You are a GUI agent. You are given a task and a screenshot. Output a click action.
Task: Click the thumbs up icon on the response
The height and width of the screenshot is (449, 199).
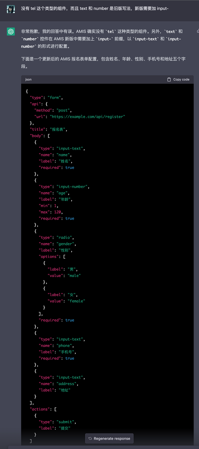click(x=198, y=31)
